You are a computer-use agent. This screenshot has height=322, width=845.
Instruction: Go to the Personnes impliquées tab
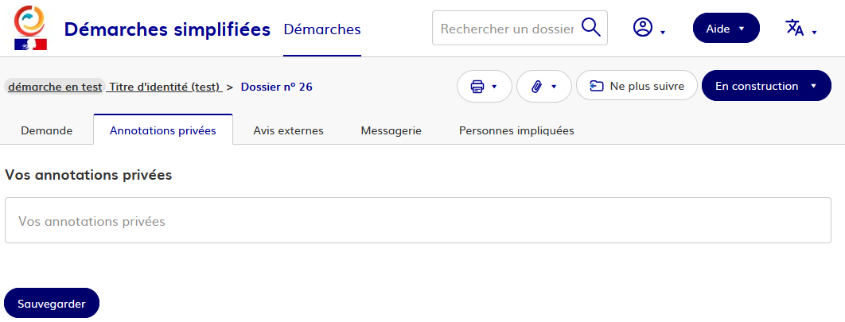[x=516, y=130]
